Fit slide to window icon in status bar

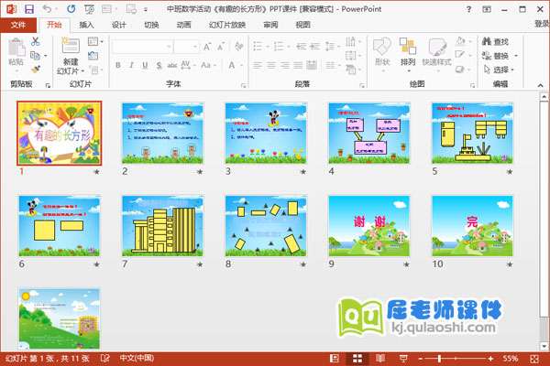tap(534, 359)
